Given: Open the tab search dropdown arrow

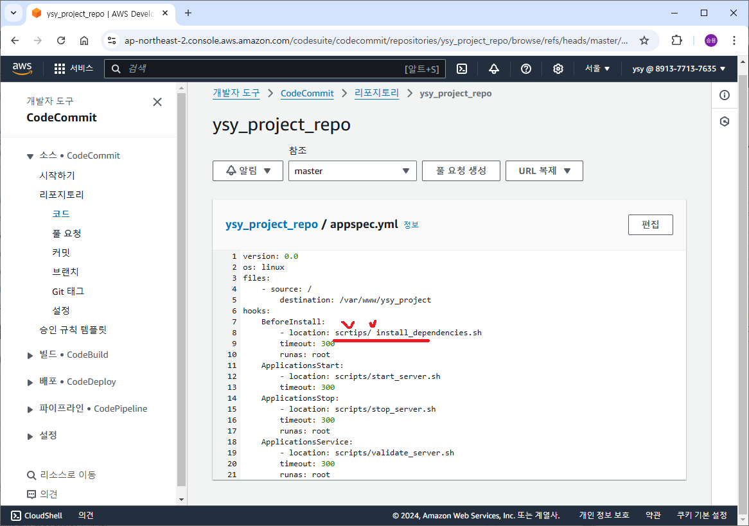Looking at the screenshot, I should 13,13.
